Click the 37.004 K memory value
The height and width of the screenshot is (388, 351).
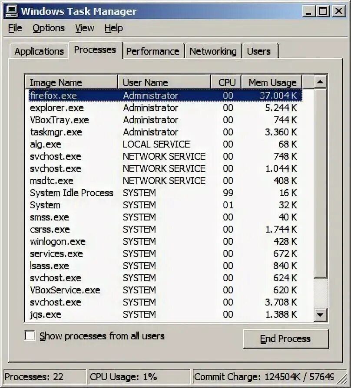point(278,95)
